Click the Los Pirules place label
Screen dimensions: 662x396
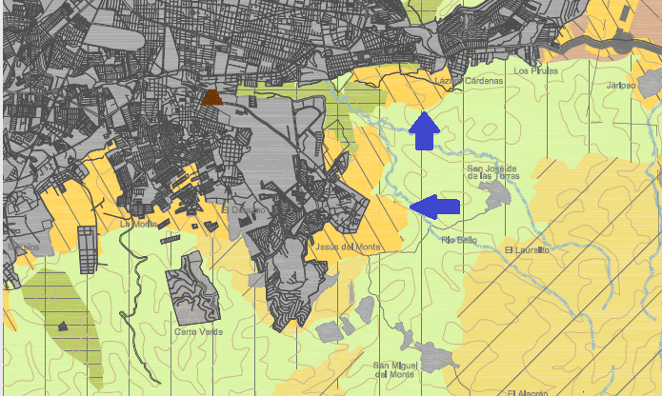535,71
